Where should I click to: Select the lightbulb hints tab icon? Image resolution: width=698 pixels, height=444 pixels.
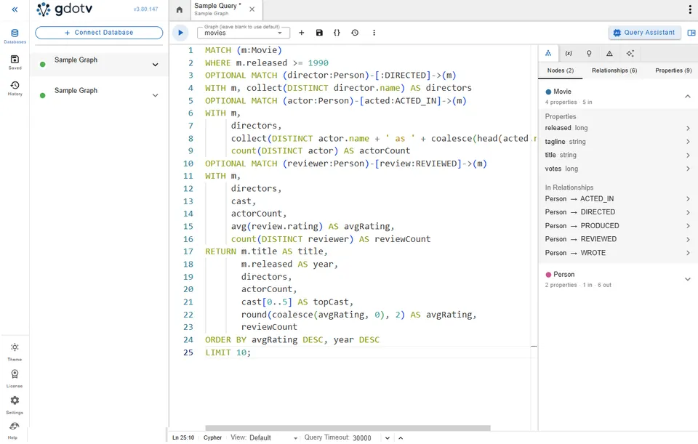[x=589, y=53]
